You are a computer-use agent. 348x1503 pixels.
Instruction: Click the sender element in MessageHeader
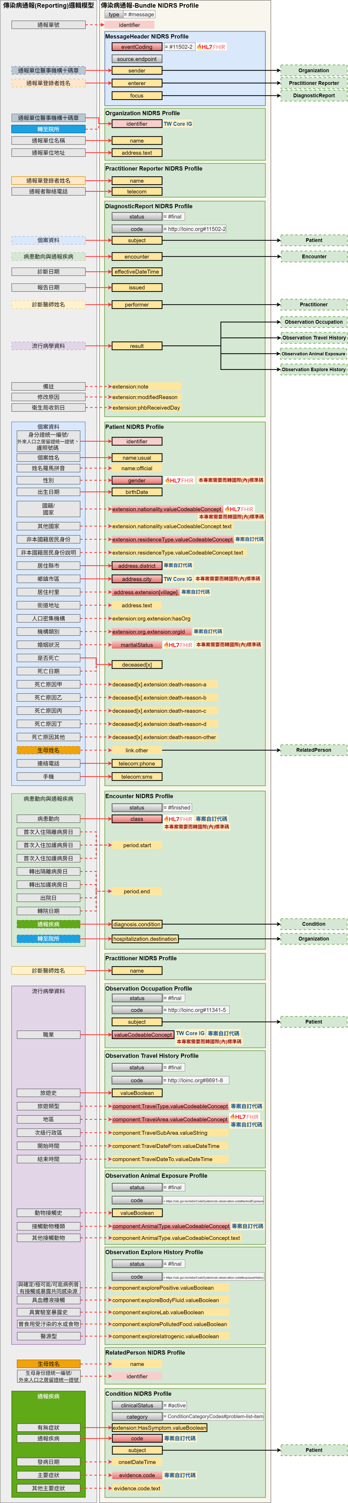137,71
